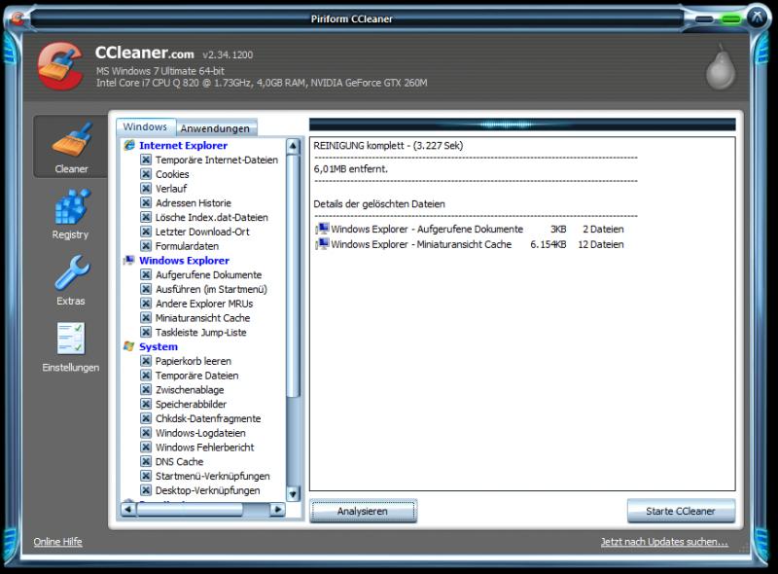Select the System group heading
Viewport: 778px width, 574px height.
click(159, 346)
